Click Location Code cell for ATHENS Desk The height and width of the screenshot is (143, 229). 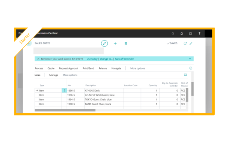tap(132, 90)
